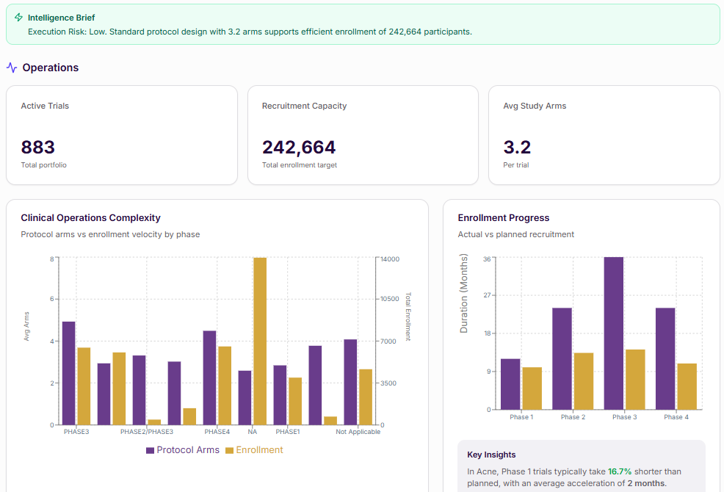Click the Phase 3 purple duration bar
Image resolution: width=724 pixels, height=492 pixels.
click(x=614, y=333)
